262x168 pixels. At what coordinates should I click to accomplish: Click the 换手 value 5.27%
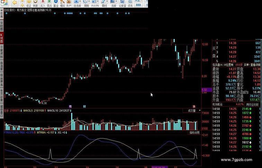256,88
